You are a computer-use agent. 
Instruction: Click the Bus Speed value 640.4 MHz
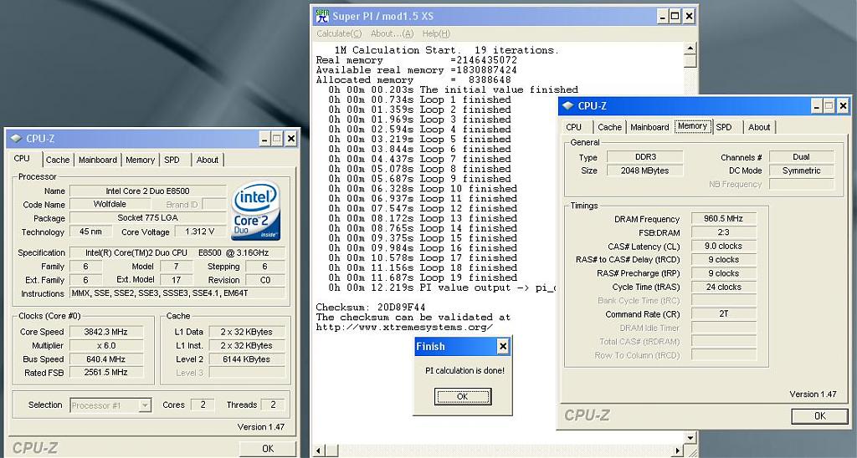pyautogui.click(x=106, y=359)
